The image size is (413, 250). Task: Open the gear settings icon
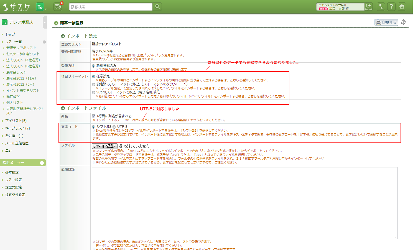402,7
